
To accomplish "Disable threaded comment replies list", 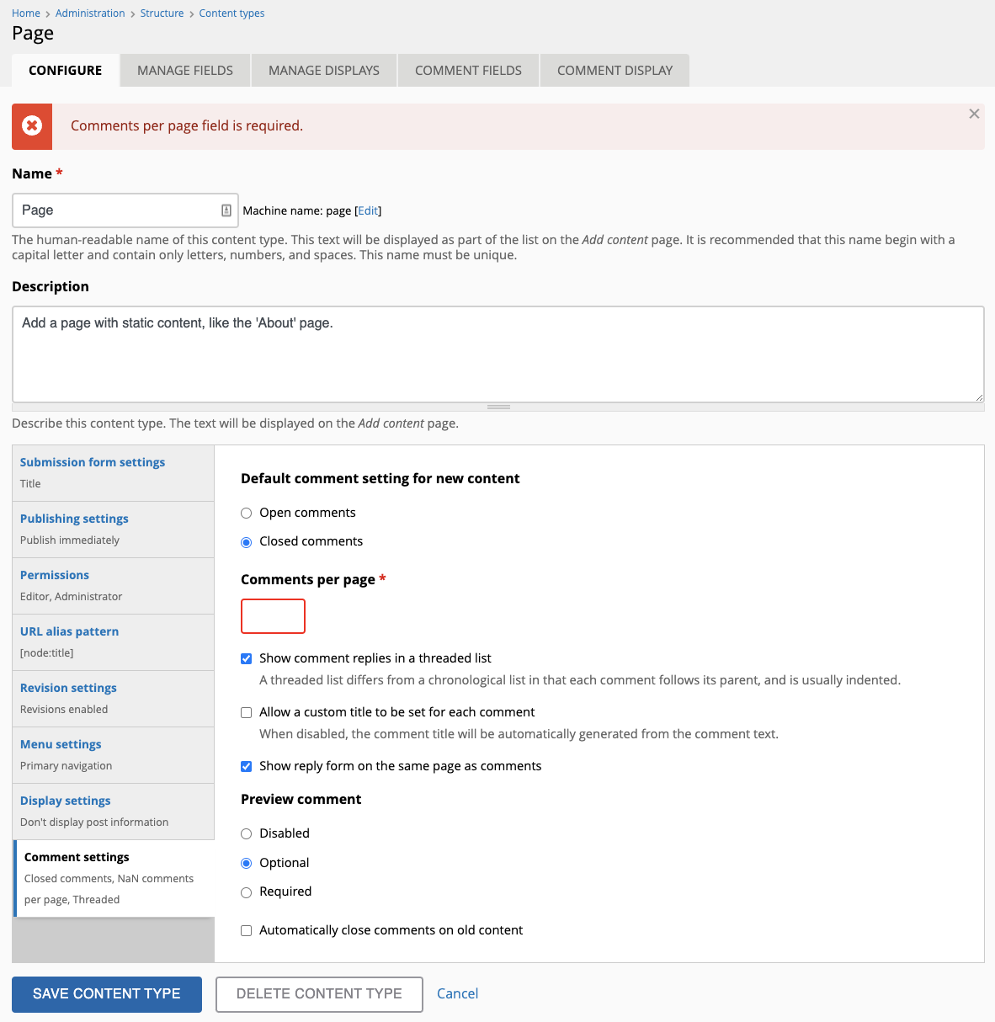I will [246, 658].
